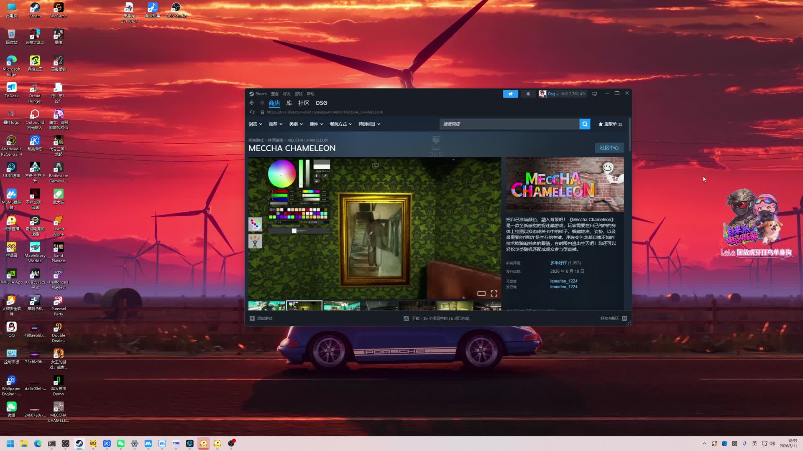Image resolution: width=803 pixels, height=451 pixels.
Task: Open the Recycle Bin on desktop
Action: point(12,37)
